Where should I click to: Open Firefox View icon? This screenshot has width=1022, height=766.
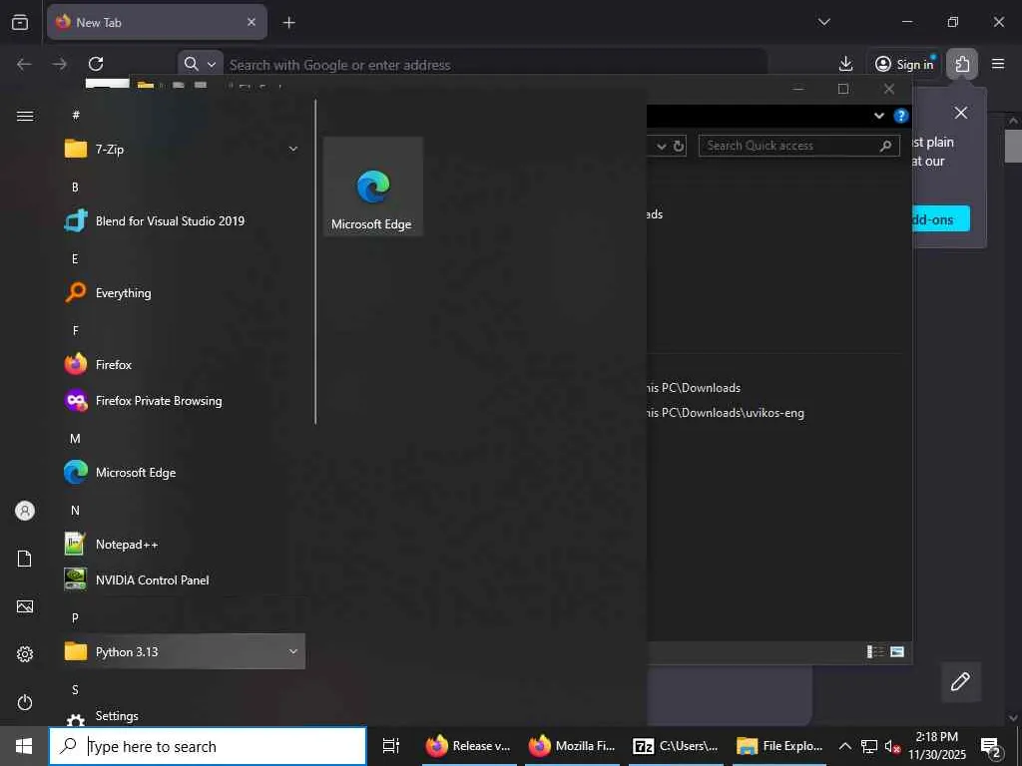(x=20, y=22)
